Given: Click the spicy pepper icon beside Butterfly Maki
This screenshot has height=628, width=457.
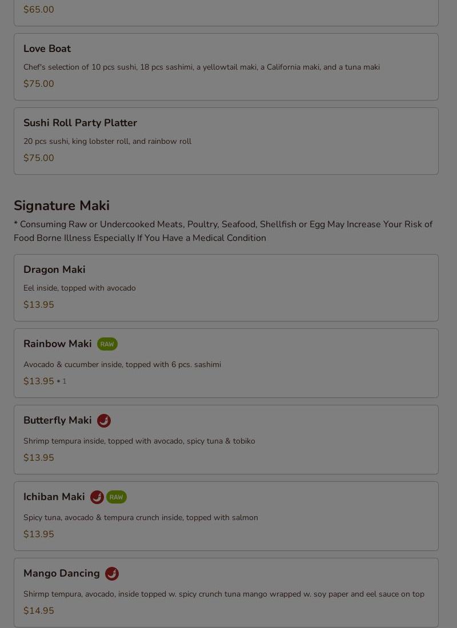Looking at the screenshot, I should pos(104,421).
